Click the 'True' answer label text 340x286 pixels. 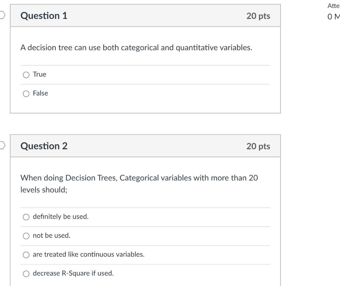[x=40, y=74]
